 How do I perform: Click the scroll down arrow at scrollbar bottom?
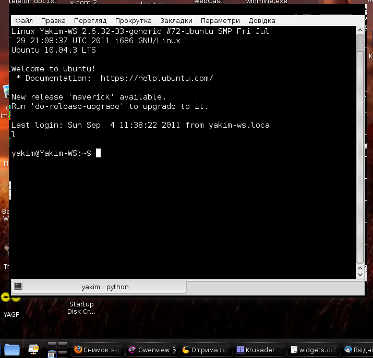pyautogui.click(x=360, y=275)
